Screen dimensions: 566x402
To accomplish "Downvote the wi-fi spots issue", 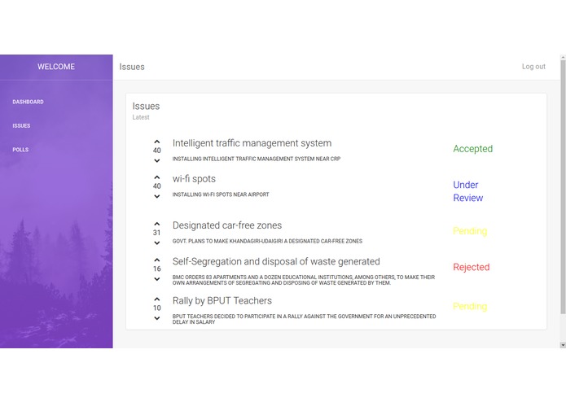I will click(x=156, y=196).
